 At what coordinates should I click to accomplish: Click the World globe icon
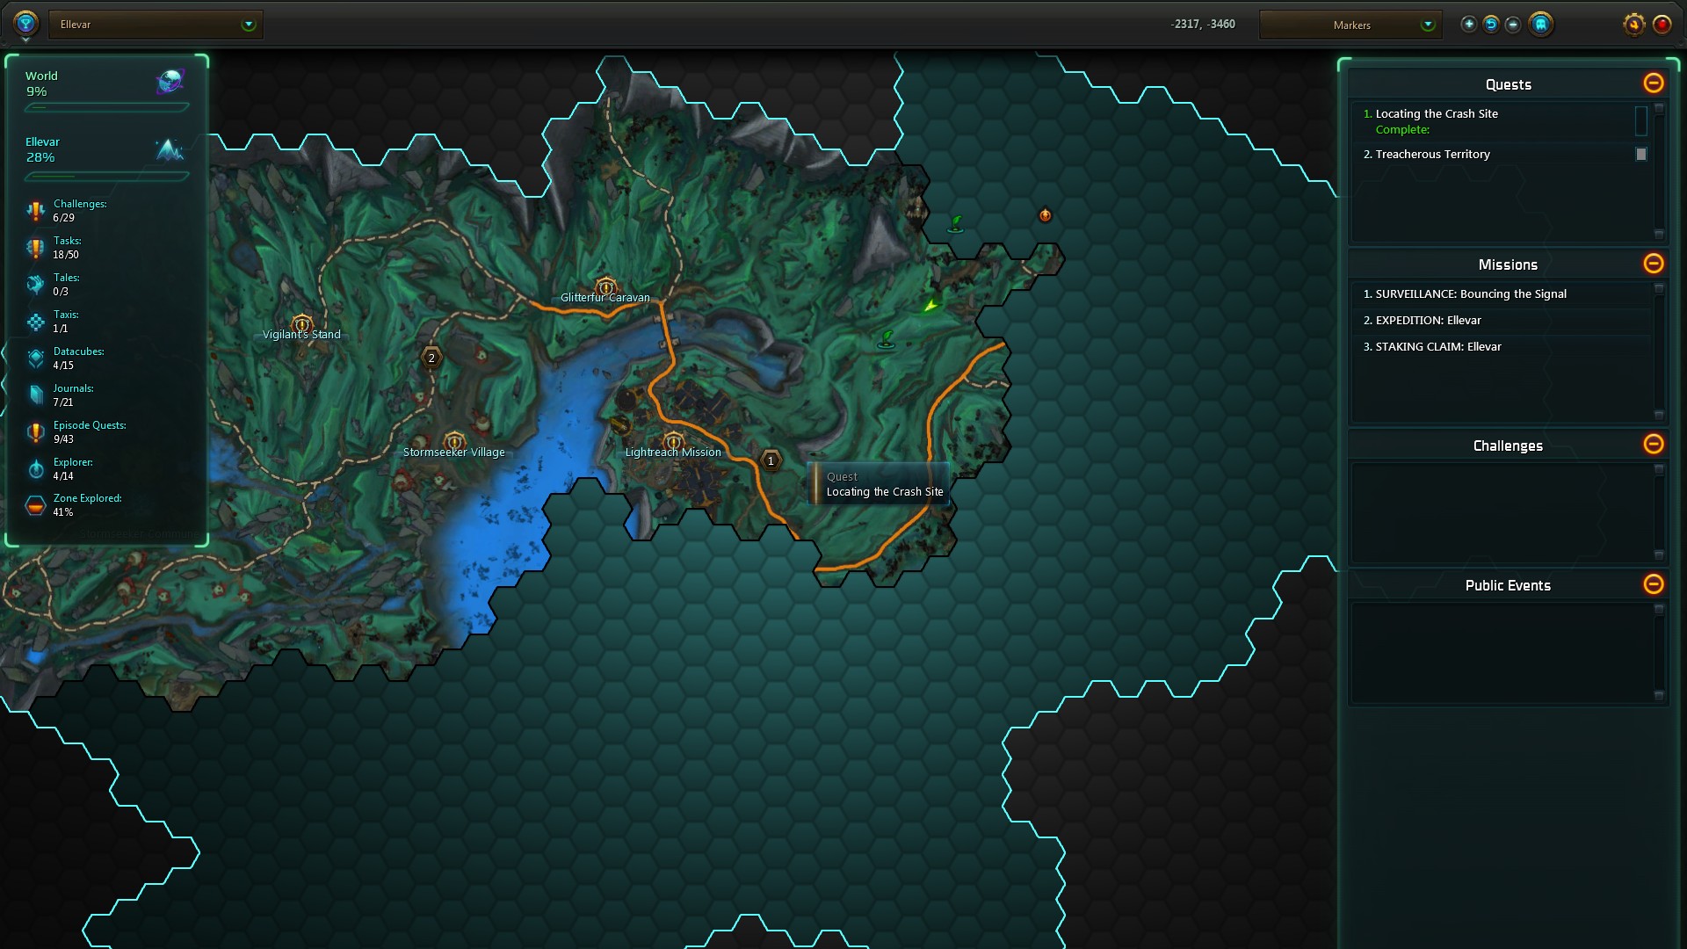(x=170, y=83)
